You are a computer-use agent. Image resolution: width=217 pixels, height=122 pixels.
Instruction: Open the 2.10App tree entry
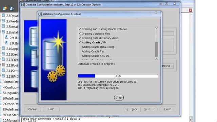coord(12,49)
